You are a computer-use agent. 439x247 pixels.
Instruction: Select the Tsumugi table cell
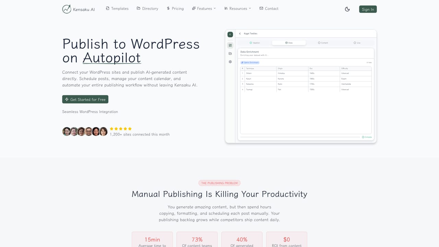tap(261, 90)
